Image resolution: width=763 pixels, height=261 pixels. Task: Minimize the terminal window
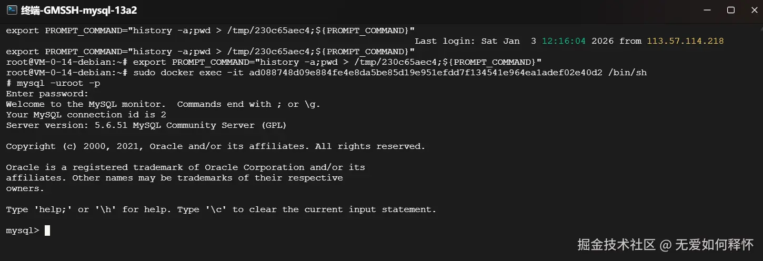(706, 10)
